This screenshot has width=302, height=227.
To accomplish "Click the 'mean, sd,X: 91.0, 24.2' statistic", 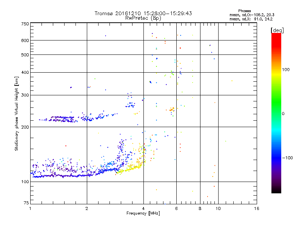I will tap(251, 19).
